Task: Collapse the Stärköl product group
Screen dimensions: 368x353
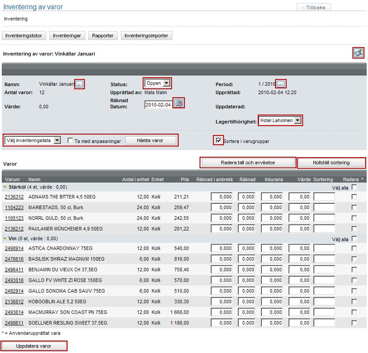Action: [5, 187]
